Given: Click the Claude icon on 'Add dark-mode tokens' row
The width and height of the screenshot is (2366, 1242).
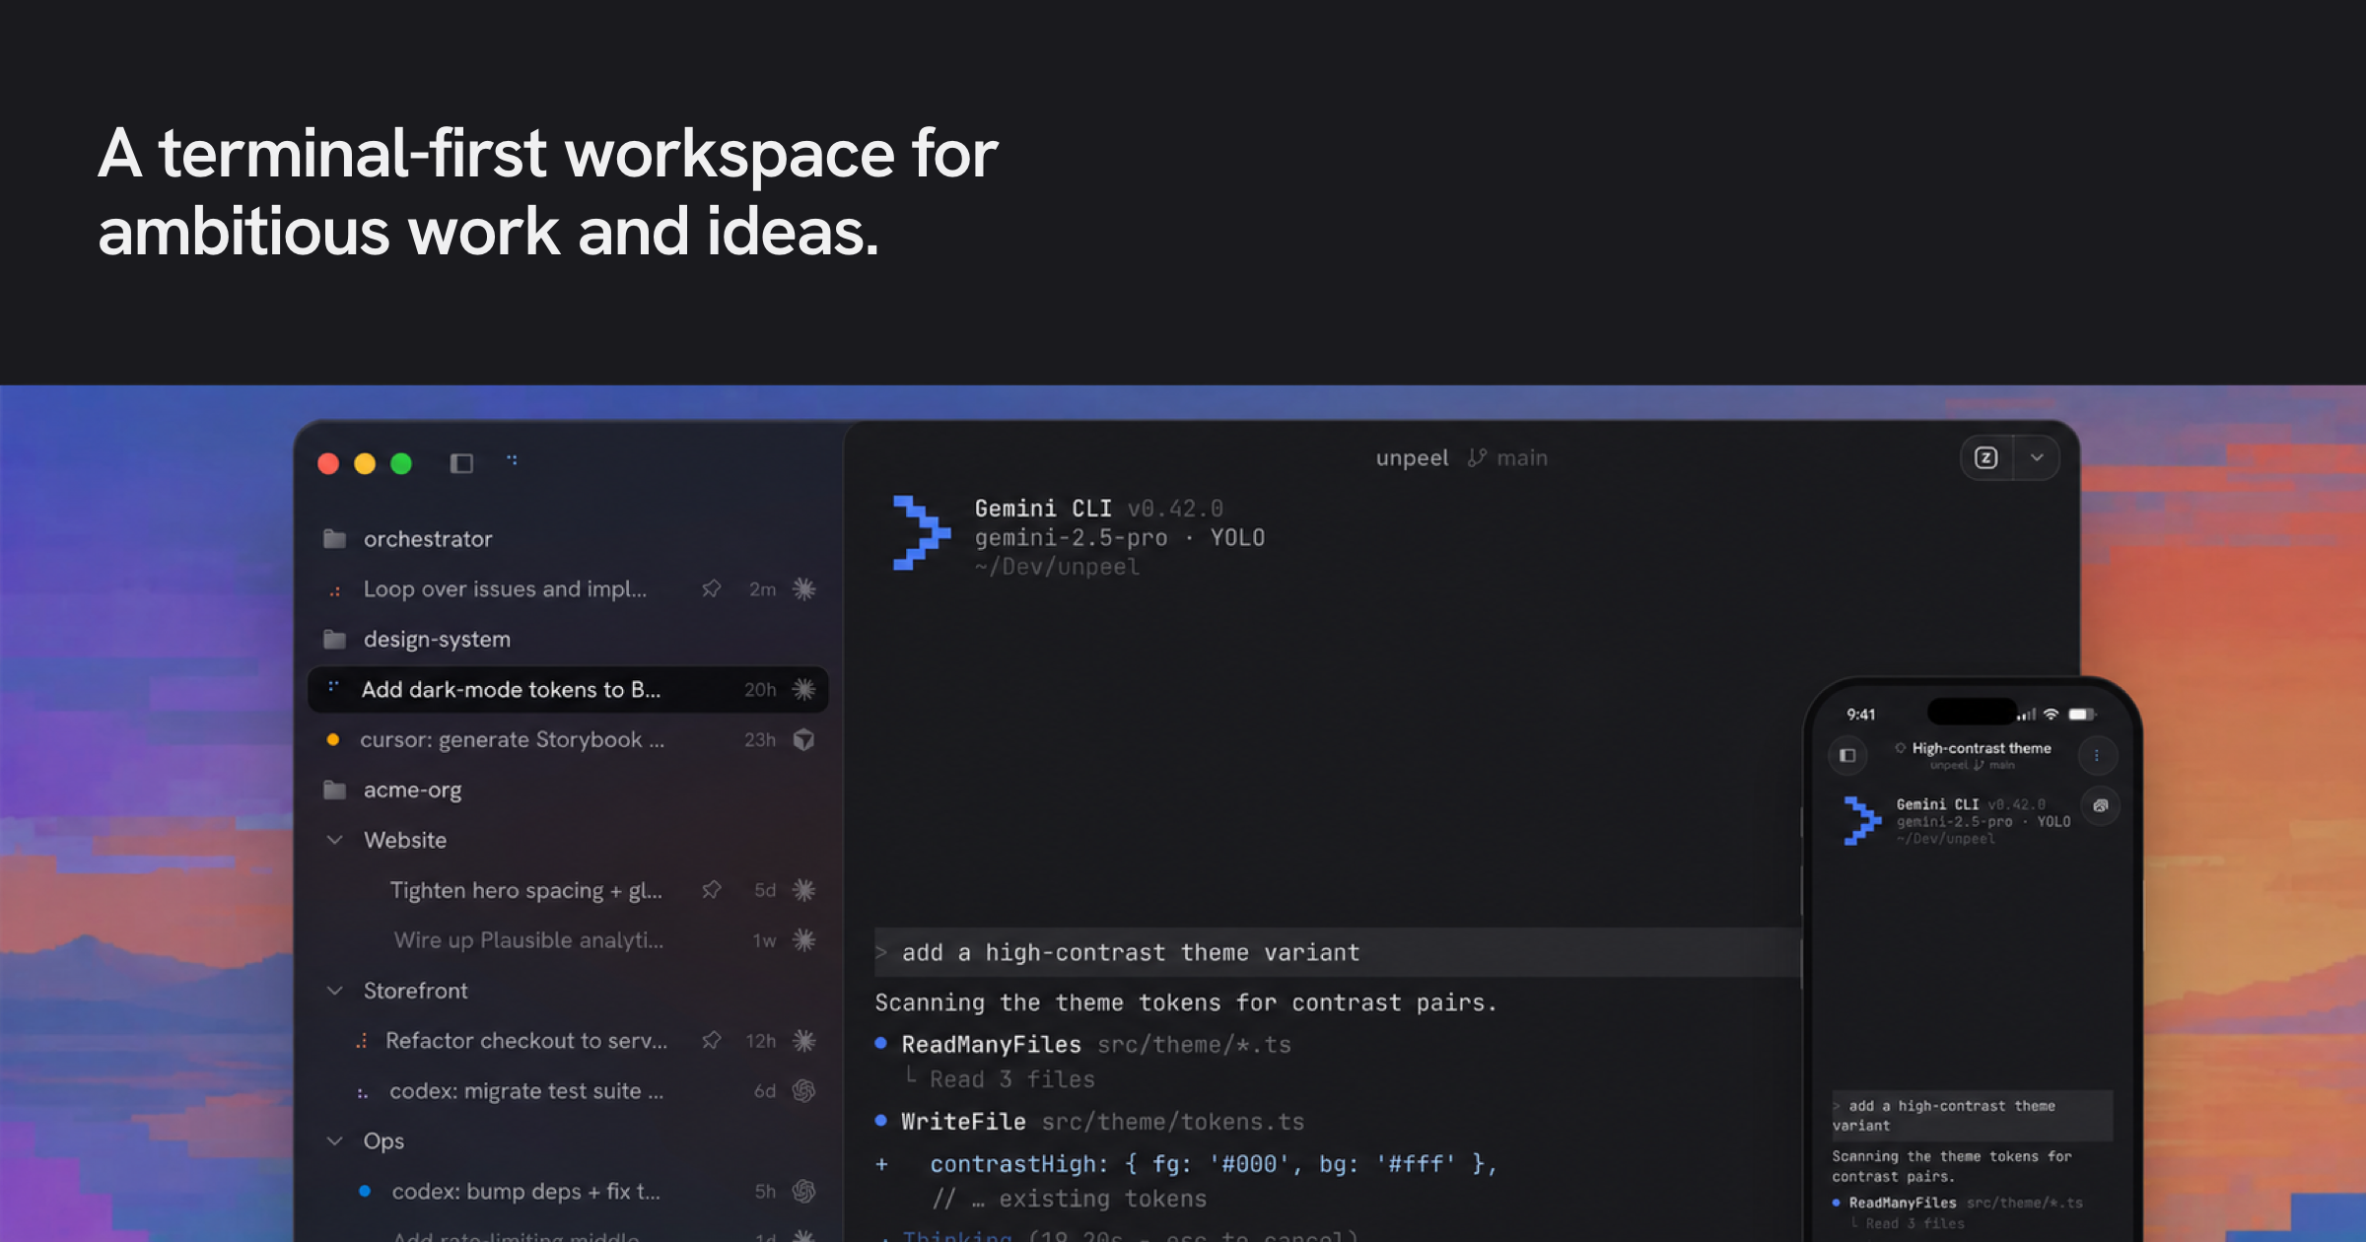Looking at the screenshot, I should click(x=804, y=689).
